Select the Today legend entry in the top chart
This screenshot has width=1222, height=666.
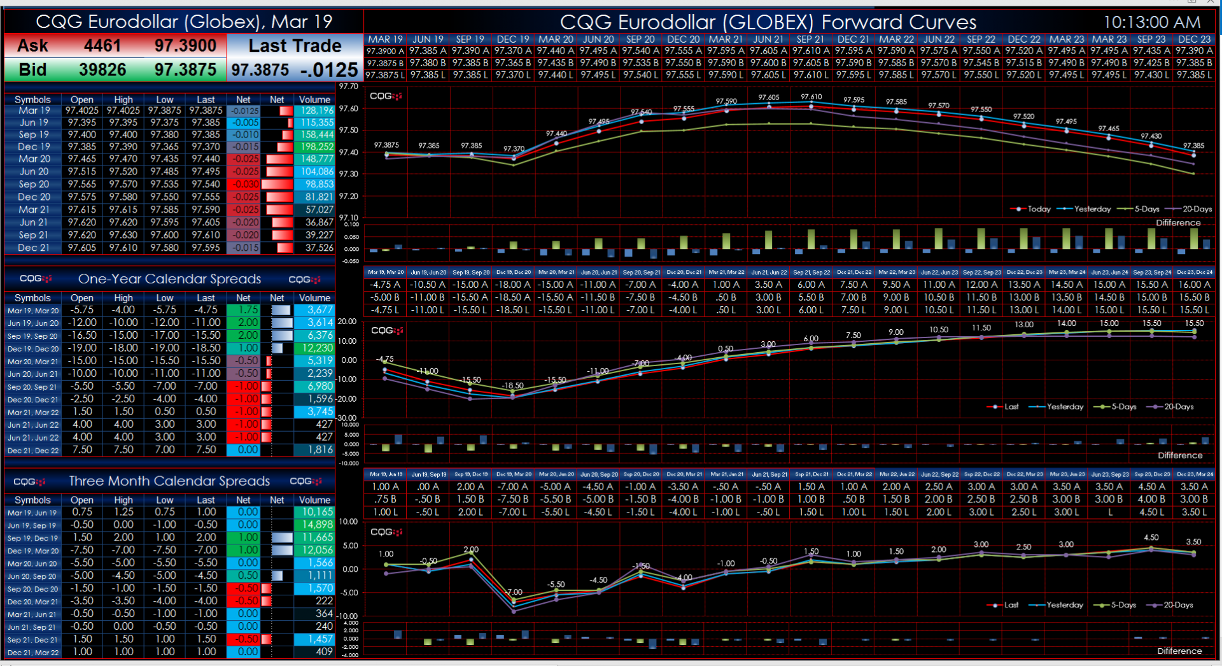point(1031,209)
